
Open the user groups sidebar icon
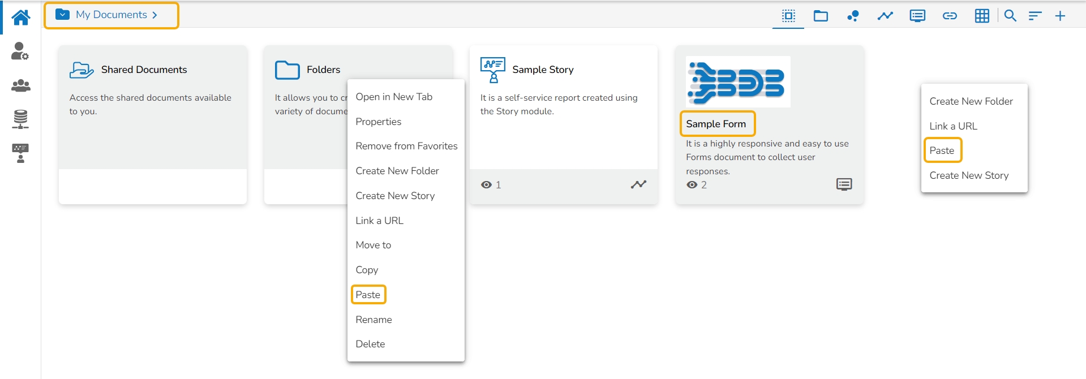[21, 85]
